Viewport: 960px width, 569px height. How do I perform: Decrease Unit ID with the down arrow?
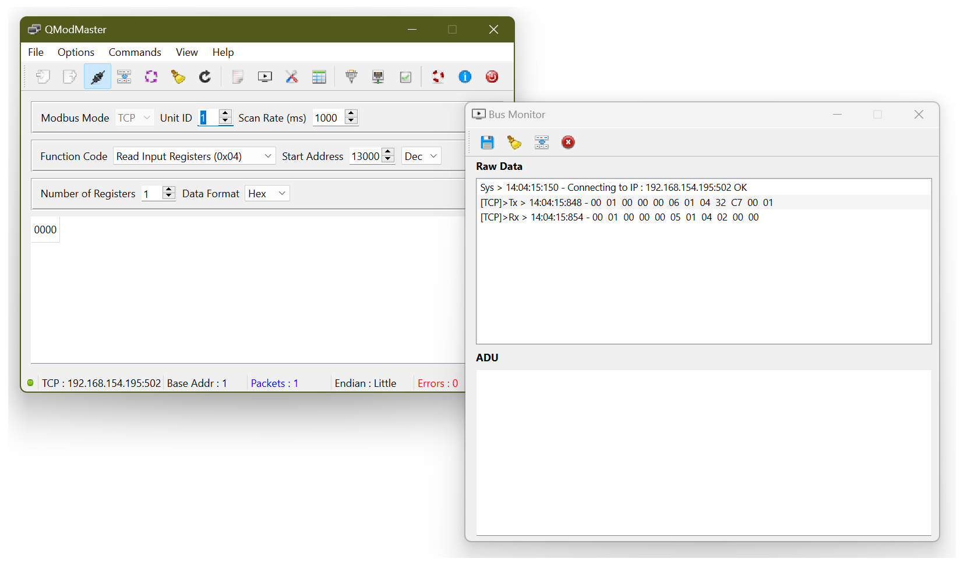pyautogui.click(x=225, y=122)
